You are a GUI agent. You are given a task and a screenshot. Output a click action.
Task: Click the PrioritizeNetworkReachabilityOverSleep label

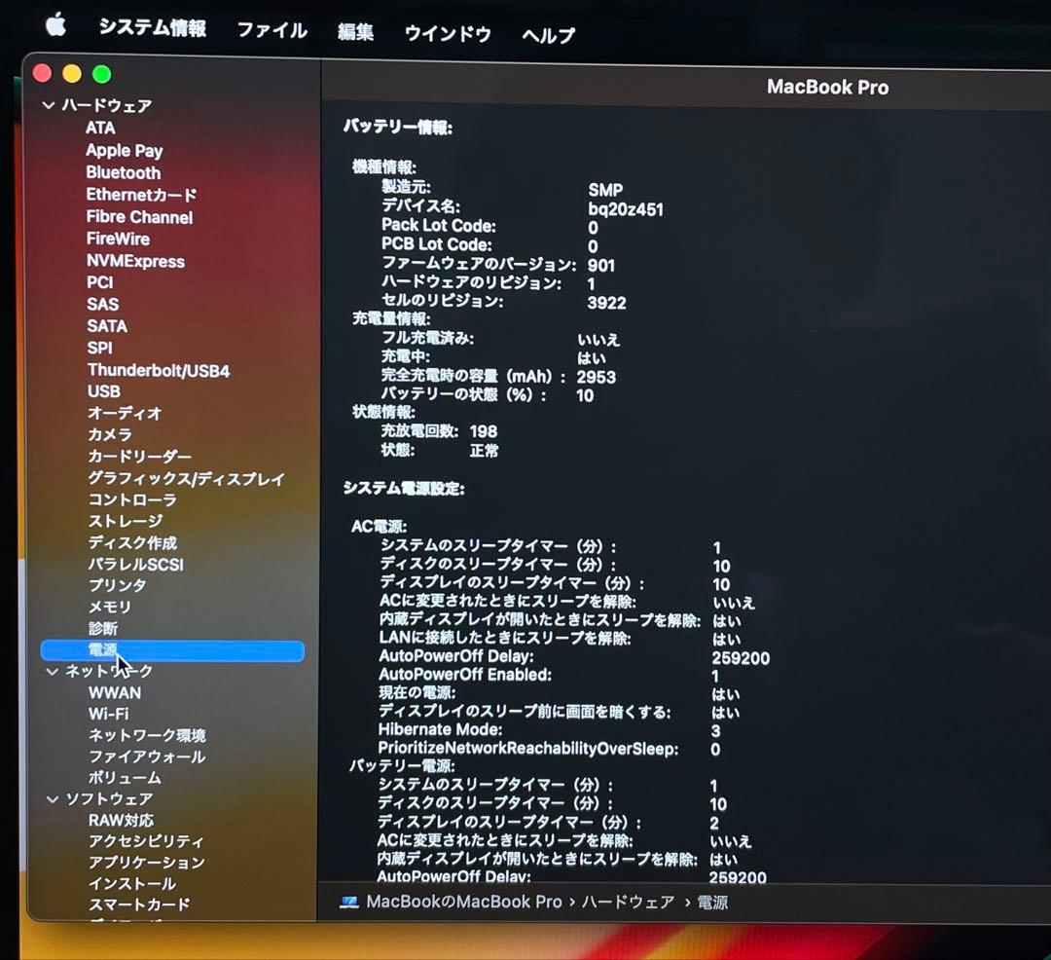(x=528, y=749)
